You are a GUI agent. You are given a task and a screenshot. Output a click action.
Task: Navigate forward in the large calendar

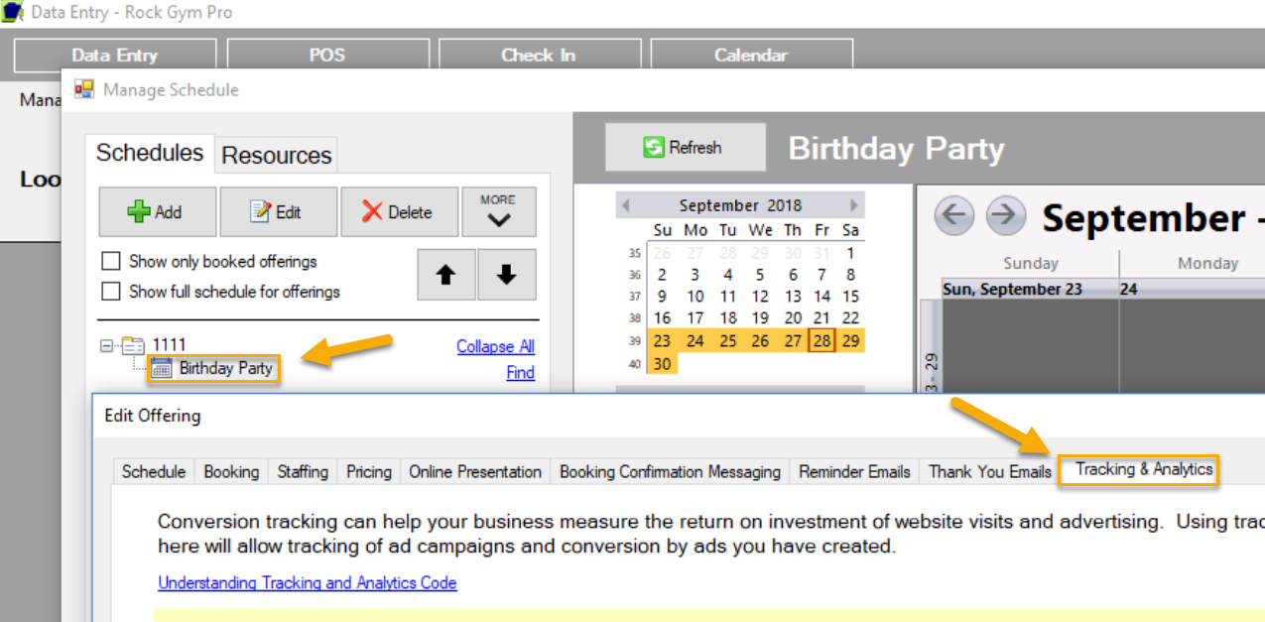click(x=1005, y=215)
